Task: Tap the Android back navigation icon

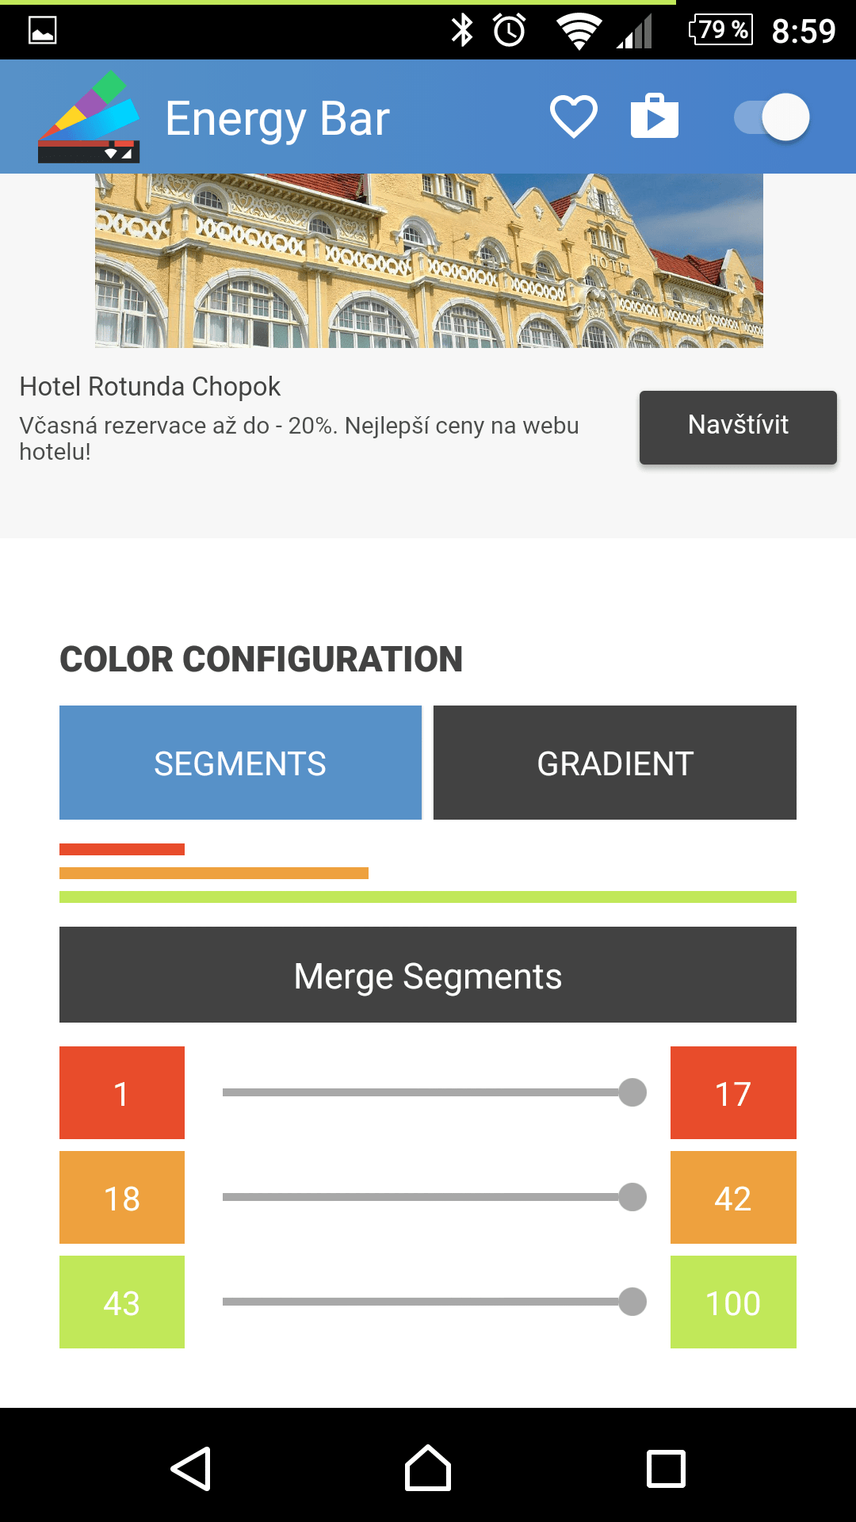Action: [x=191, y=1469]
